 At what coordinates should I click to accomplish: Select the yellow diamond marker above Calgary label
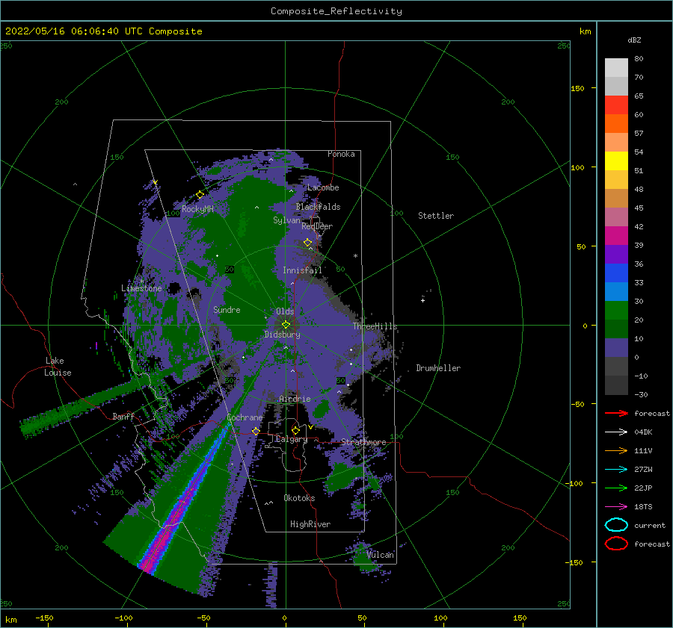pos(295,430)
